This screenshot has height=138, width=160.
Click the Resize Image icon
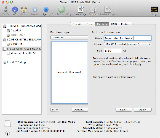pyautogui.click(x=108, y=9)
